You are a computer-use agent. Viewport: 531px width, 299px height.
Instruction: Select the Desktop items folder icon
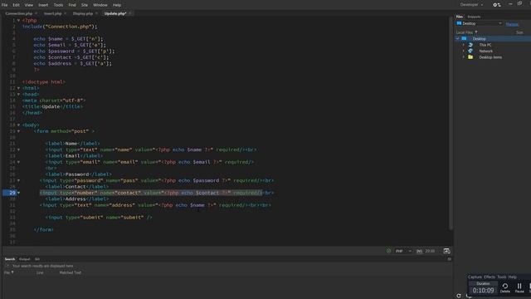[470, 57]
